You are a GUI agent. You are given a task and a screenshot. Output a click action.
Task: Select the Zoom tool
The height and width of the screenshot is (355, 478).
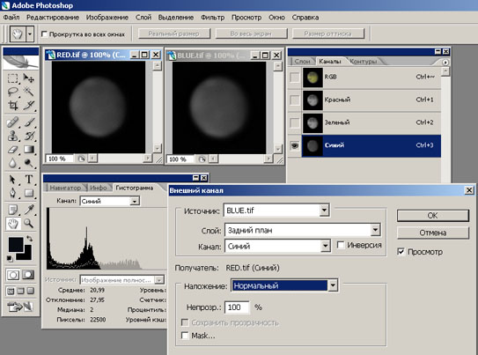tap(29, 224)
